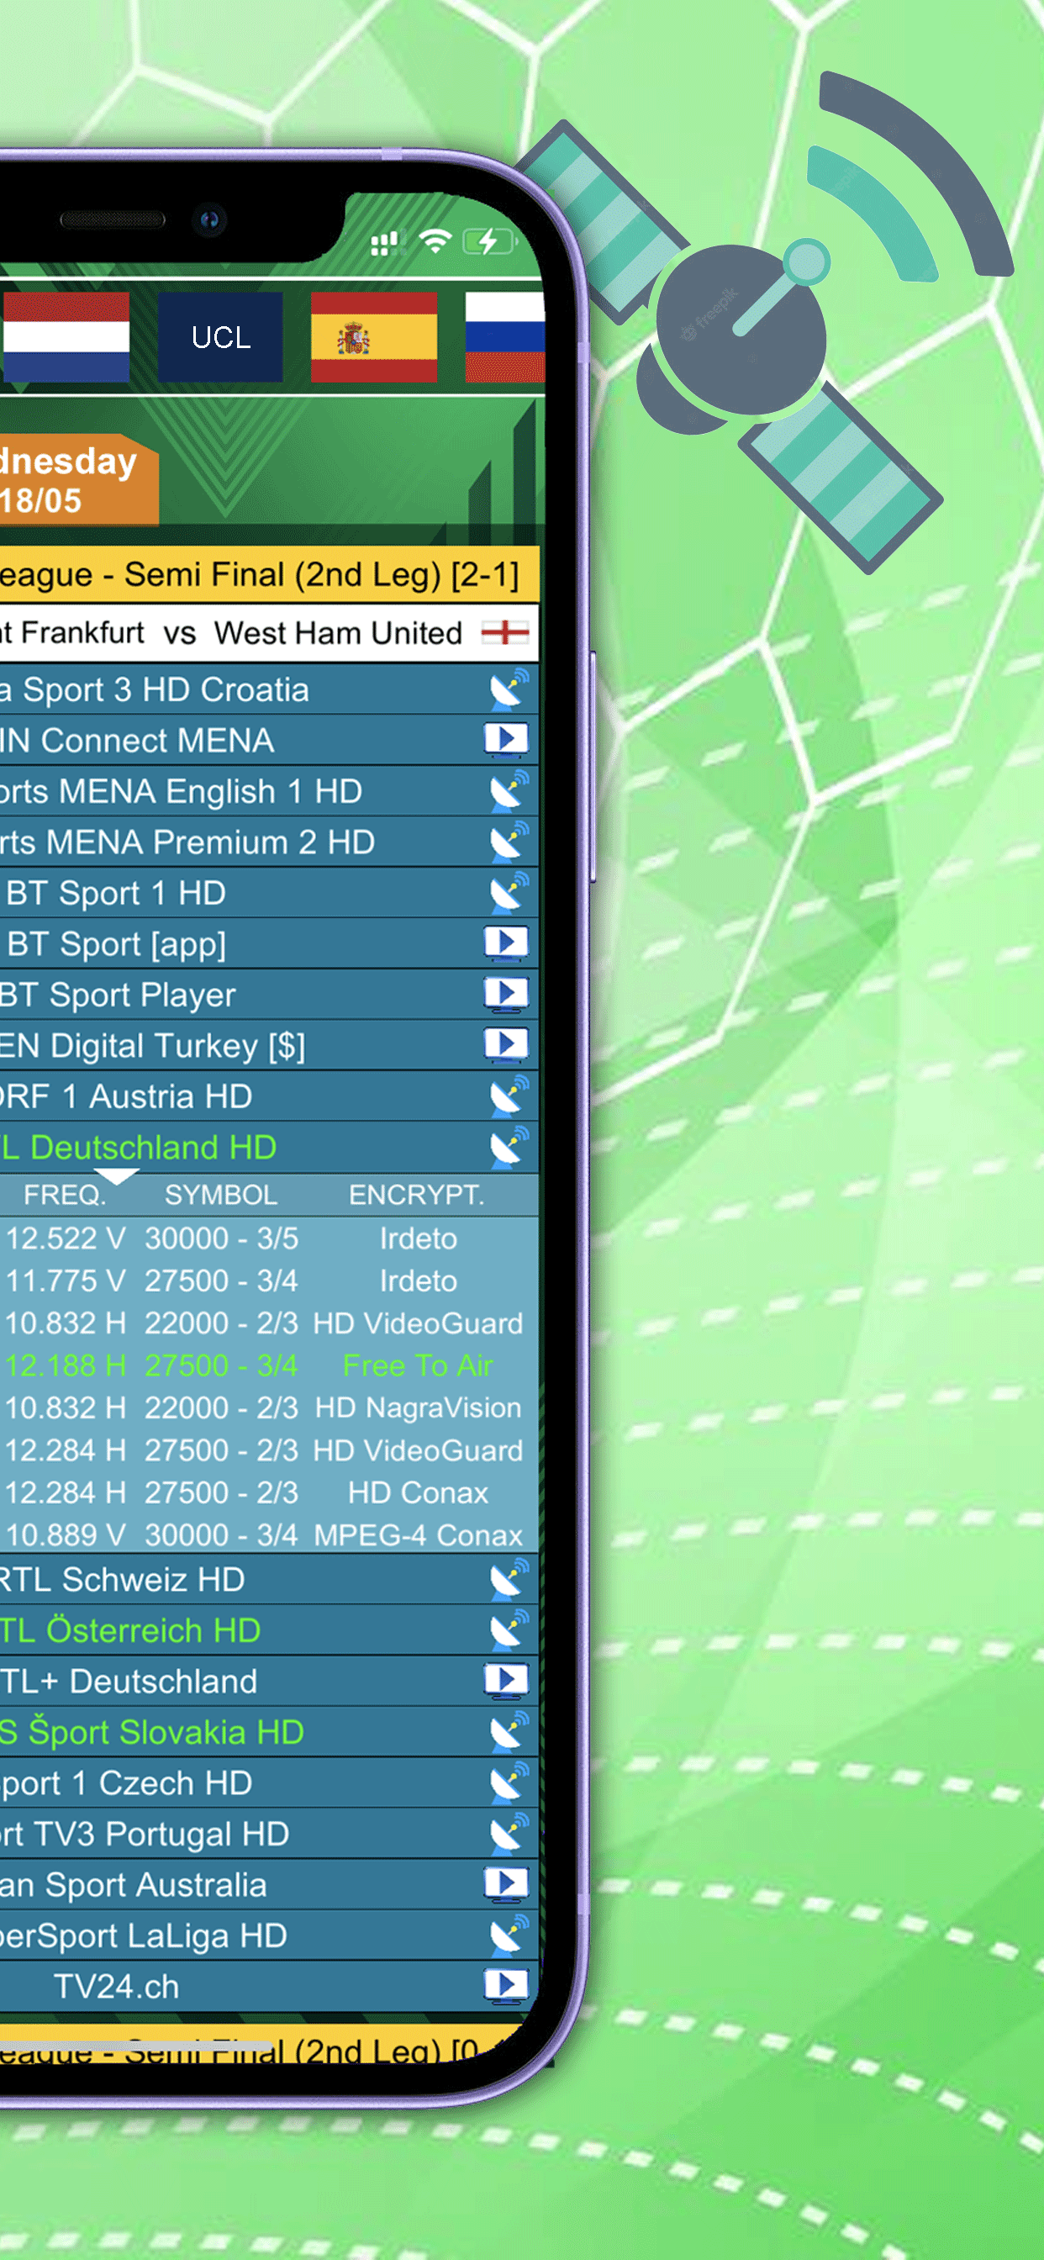Image resolution: width=1044 pixels, height=2260 pixels.
Task: Expand Sport 3 HD Croatia channel row
Action: point(268,689)
